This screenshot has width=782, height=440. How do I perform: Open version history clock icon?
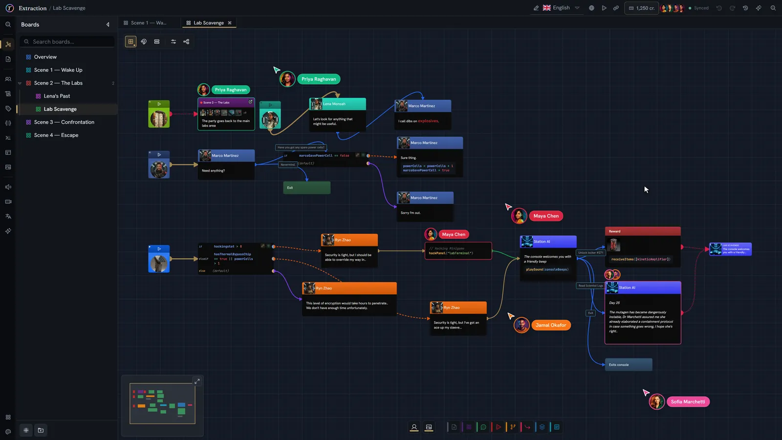tap(745, 8)
